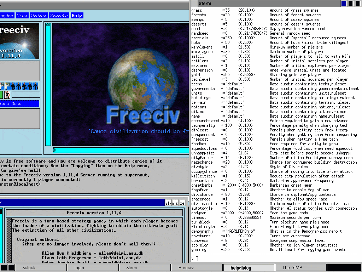Click the blue square xterm titlebar button

point(344,4)
